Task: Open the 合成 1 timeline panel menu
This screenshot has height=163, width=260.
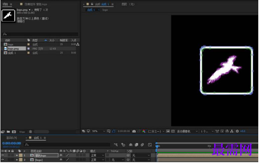Action: pyautogui.click(x=45, y=138)
